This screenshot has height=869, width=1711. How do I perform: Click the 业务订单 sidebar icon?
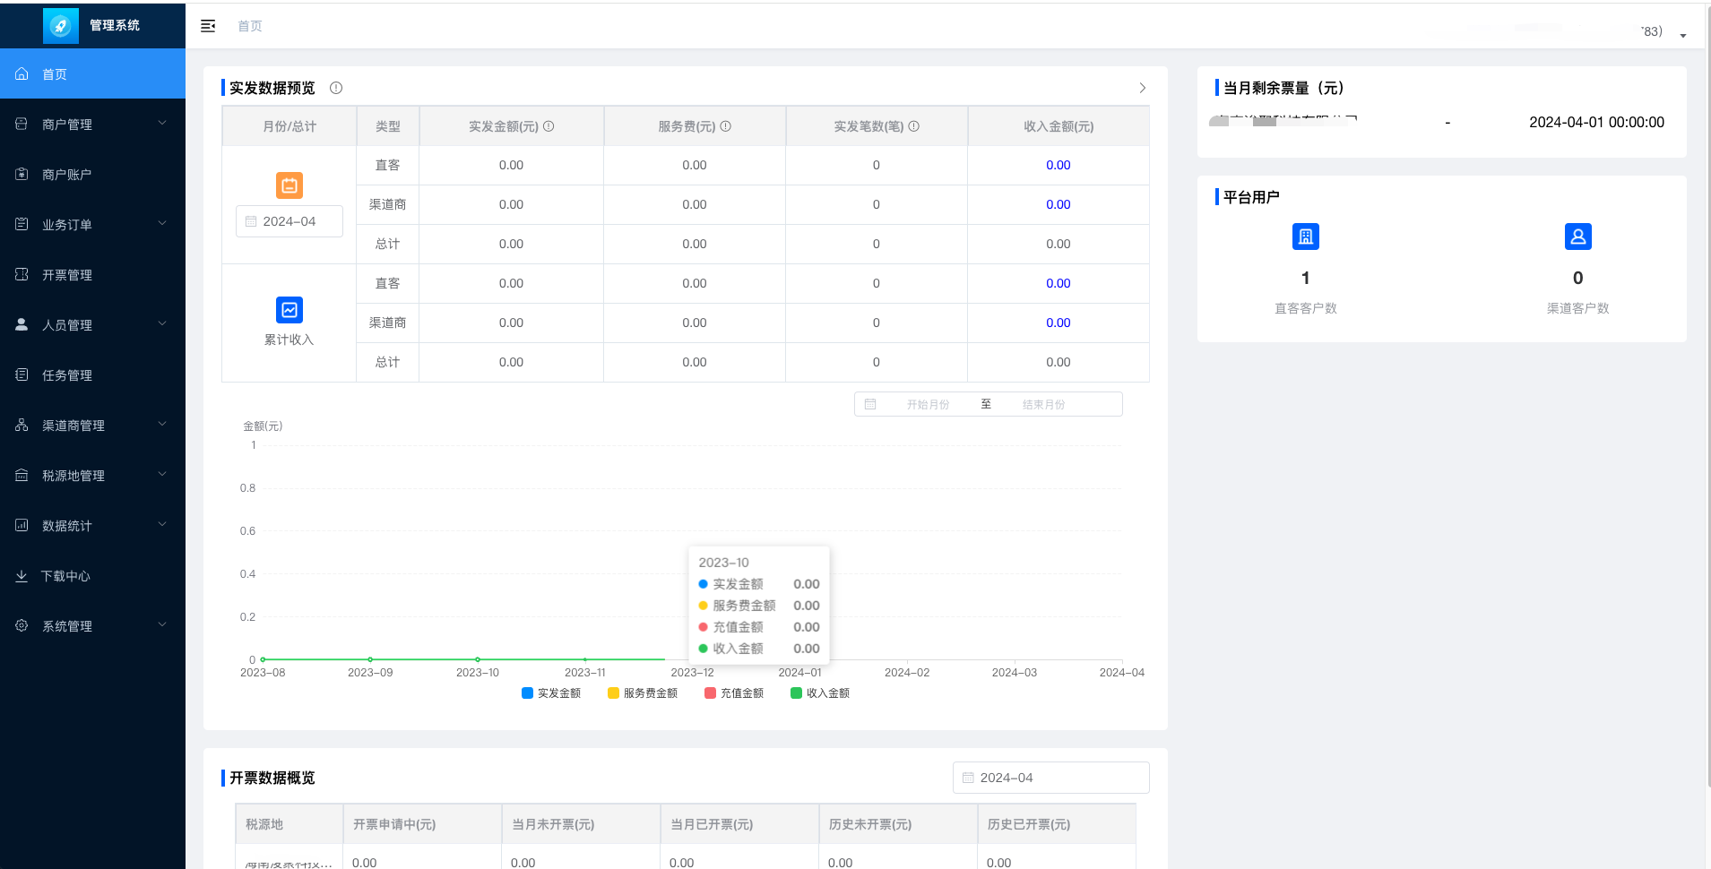[22, 224]
